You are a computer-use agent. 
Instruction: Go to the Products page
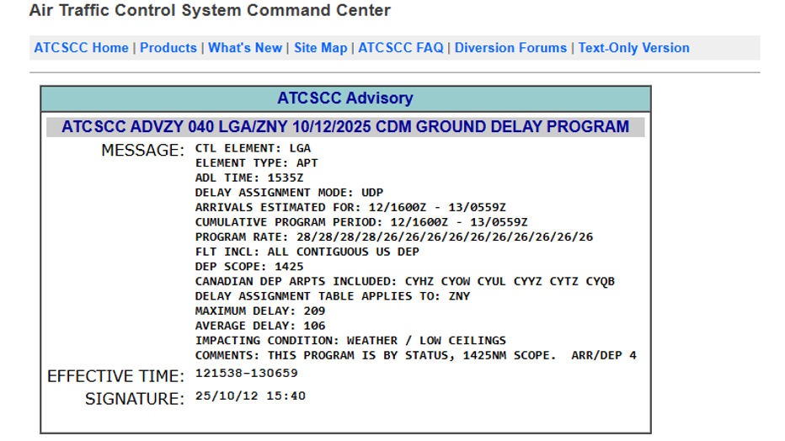(168, 48)
